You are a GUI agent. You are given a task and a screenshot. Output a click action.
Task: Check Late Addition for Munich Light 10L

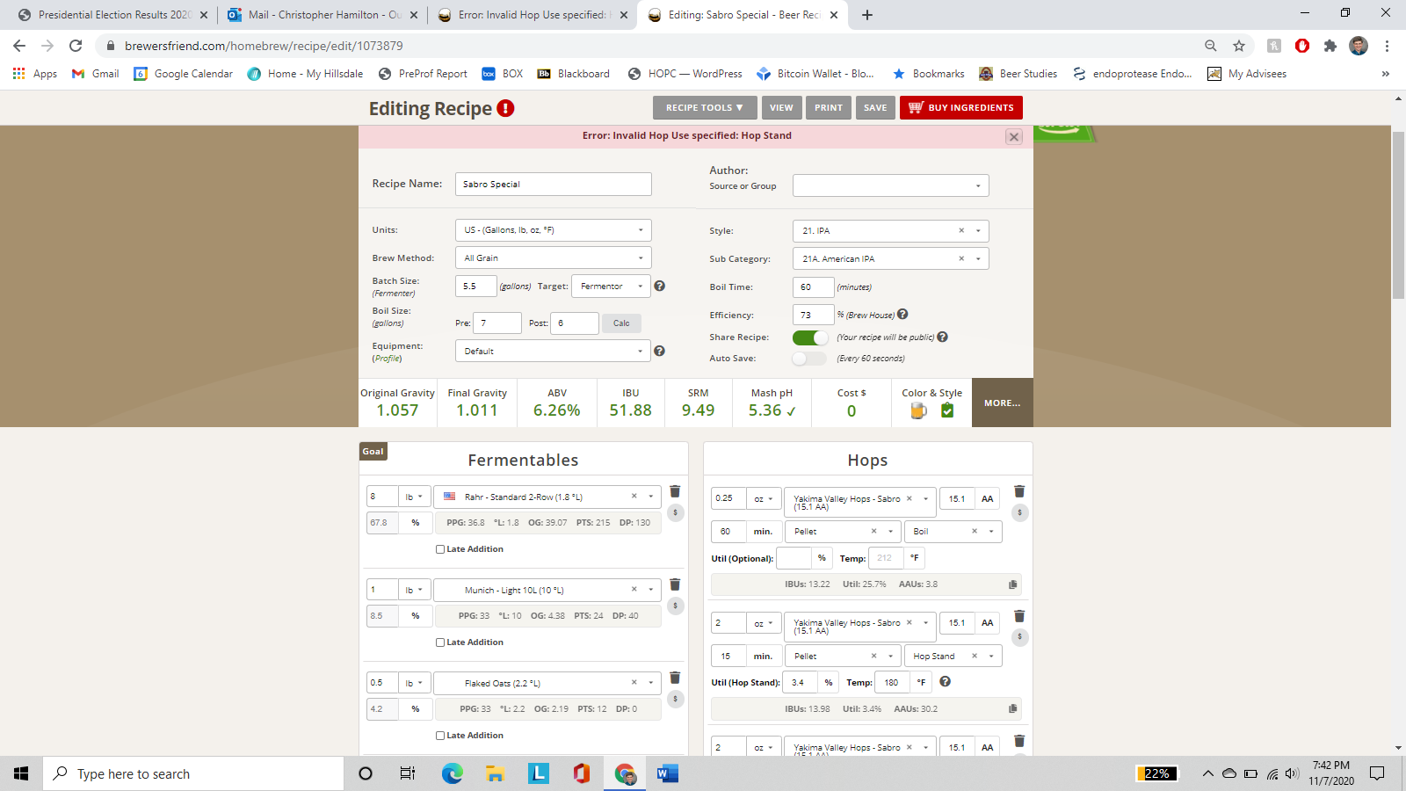pyautogui.click(x=440, y=642)
